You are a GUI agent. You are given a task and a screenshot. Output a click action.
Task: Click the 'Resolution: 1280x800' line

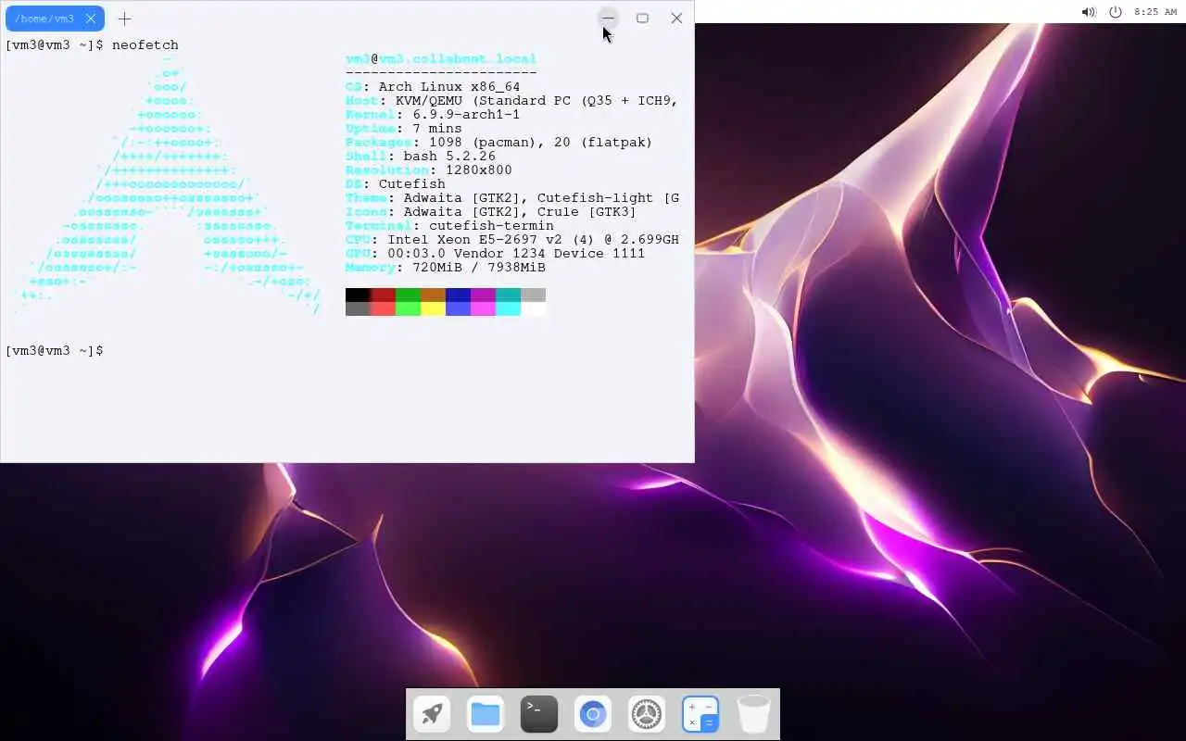pyautogui.click(x=429, y=170)
